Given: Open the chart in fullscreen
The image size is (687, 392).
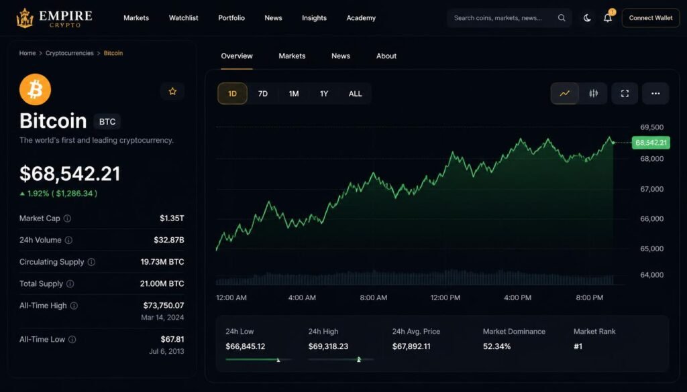Looking at the screenshot, I should [625, 93].
